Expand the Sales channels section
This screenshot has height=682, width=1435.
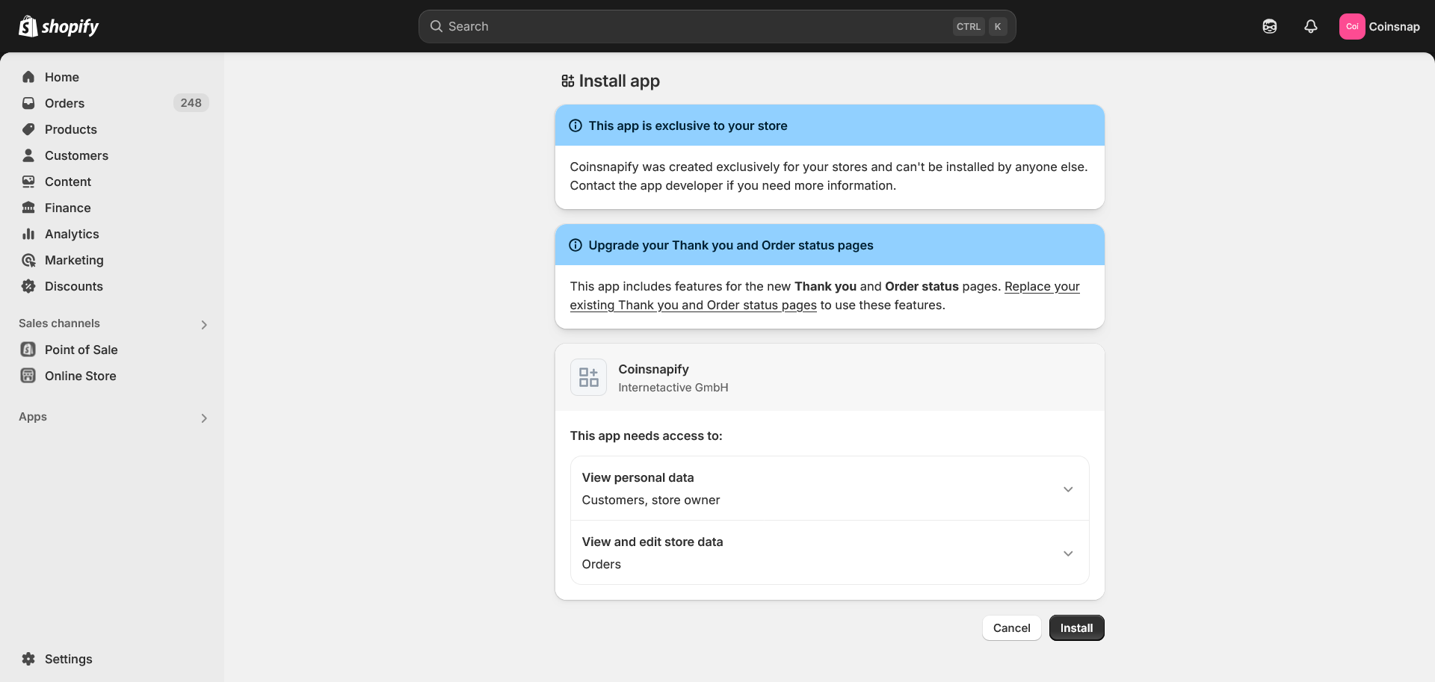(203, 324)
